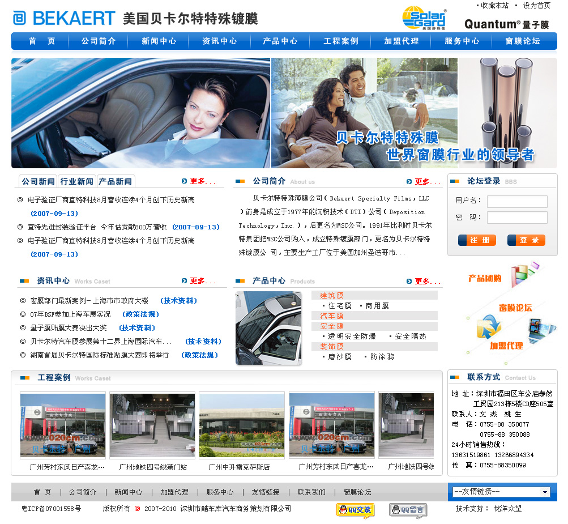
Task: Open 更多 link for company news
Action: 203,181
